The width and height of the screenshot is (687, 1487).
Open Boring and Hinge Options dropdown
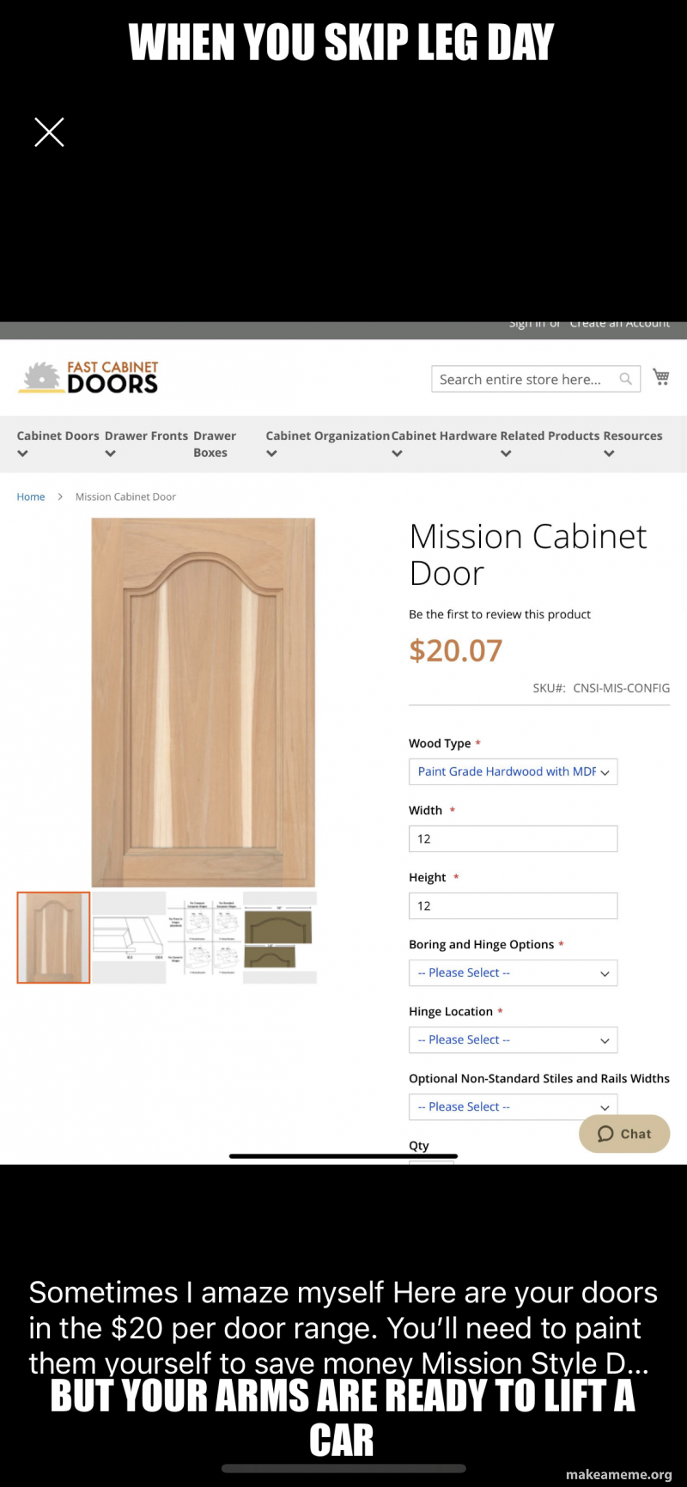pyautogui.click(x=513, y=972)
